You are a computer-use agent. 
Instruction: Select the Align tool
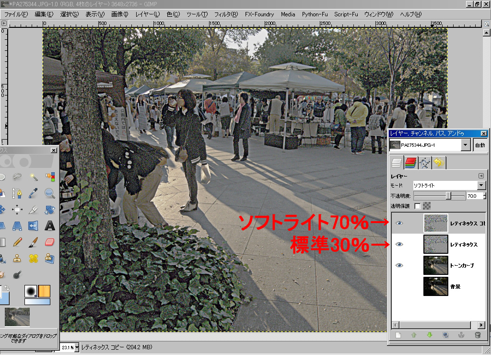click(17, 210)
